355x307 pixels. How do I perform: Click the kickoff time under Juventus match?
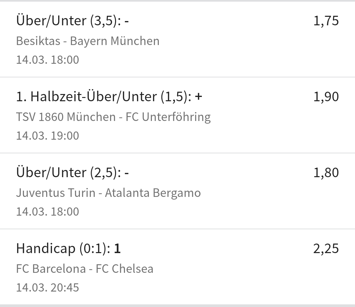[47, 212]
